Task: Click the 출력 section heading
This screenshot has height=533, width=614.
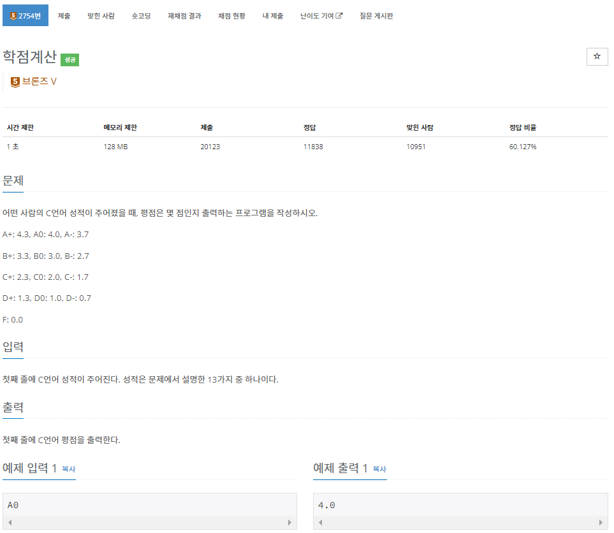Action: pyautogui.click(x=13, y=407)
